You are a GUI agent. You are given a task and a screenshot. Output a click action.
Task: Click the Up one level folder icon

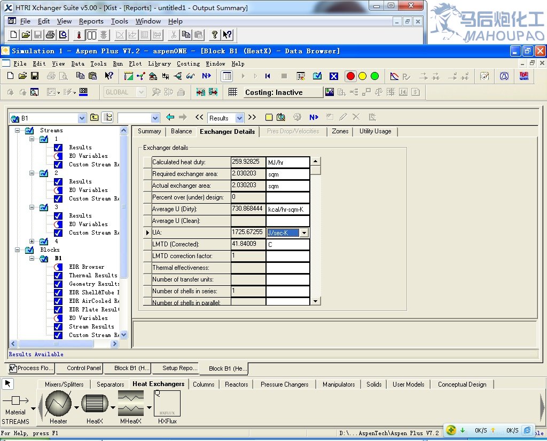[94, 117]
